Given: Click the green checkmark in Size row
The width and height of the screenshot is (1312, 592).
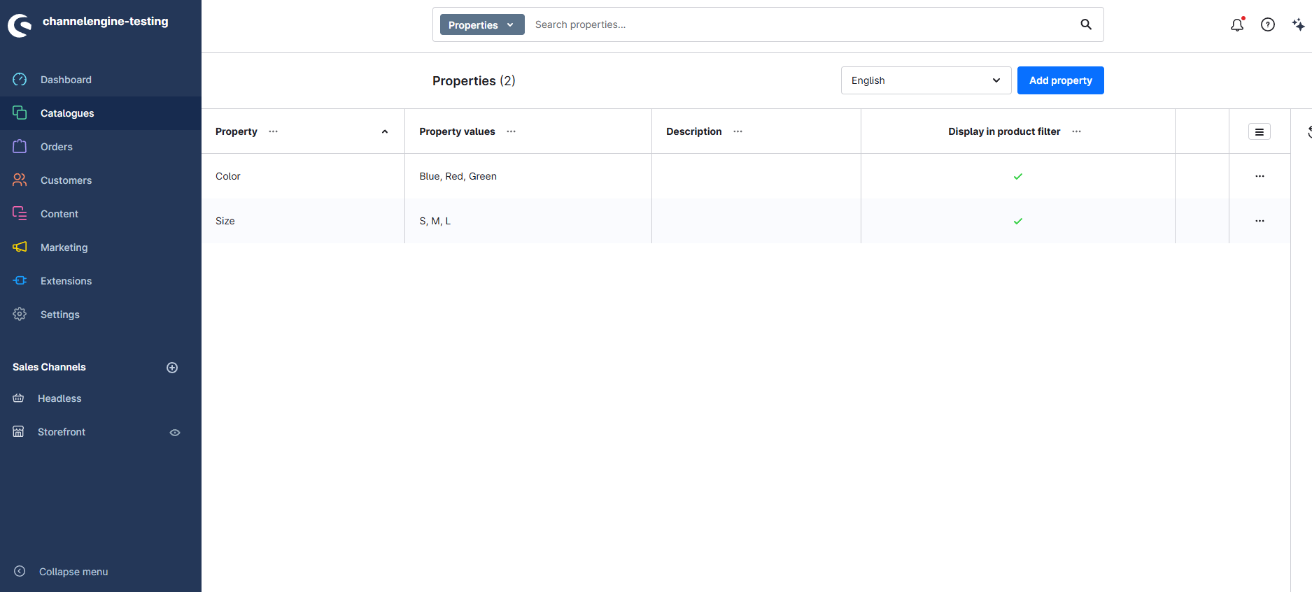Looking at the screenshot, I should [x=1018, y=221].
